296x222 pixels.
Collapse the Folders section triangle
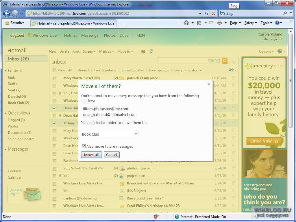pyautogui.click(x=6, y=71)
